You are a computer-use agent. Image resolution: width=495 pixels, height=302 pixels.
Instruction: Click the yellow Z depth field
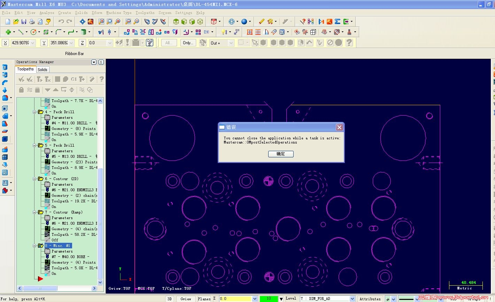tap(235, 299)
